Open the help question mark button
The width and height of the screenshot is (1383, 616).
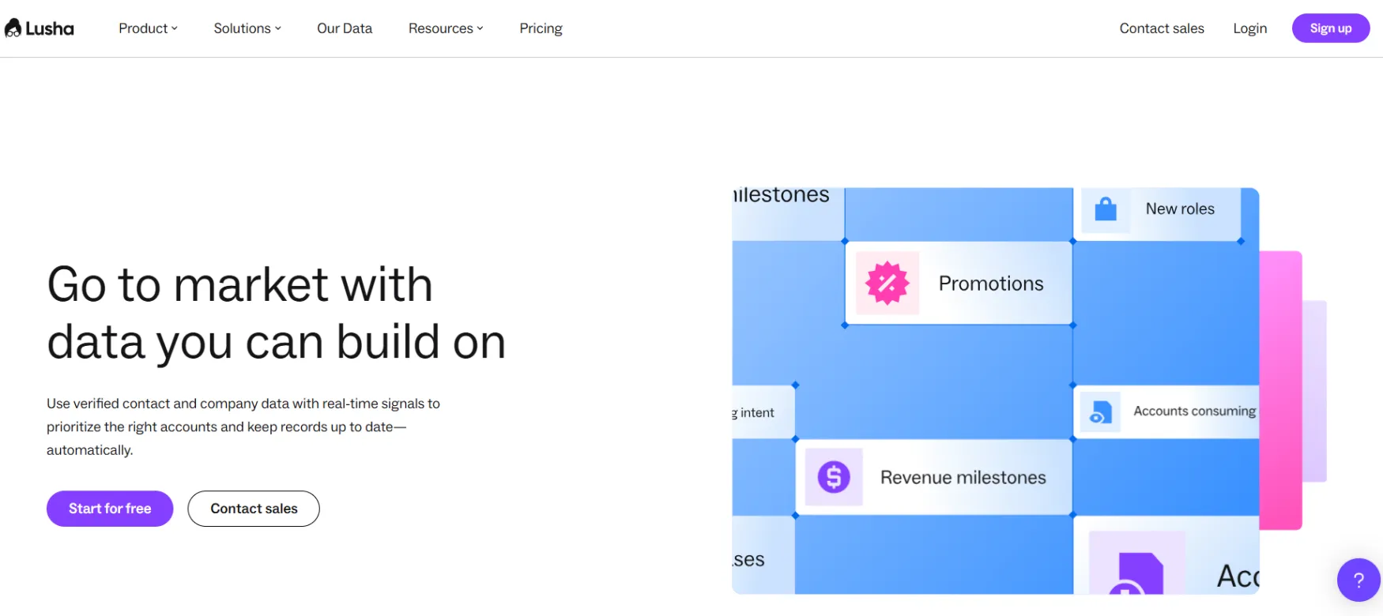pos(1359,580)
